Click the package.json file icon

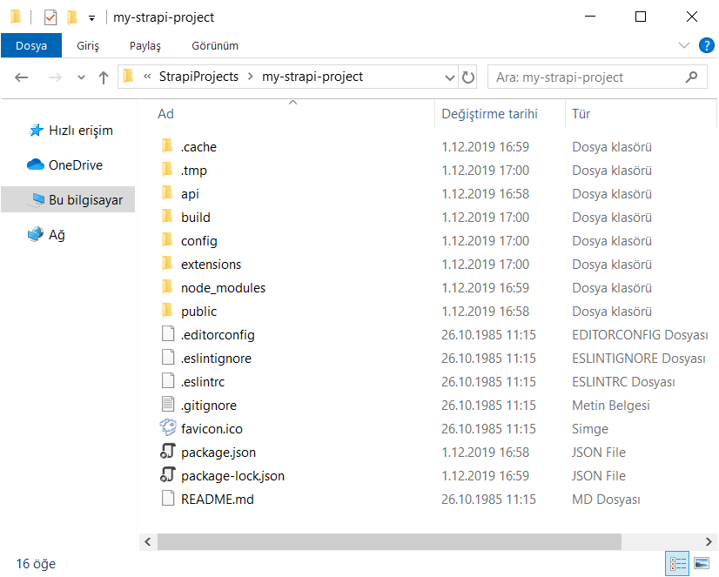click(x=168, y=452)
